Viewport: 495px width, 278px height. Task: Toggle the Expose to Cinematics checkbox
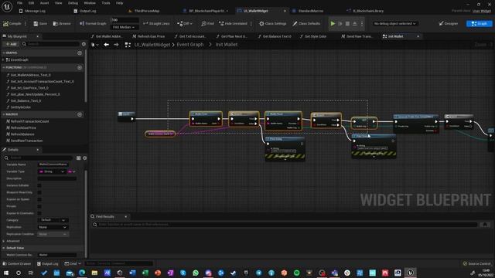[x=39, y=213]
